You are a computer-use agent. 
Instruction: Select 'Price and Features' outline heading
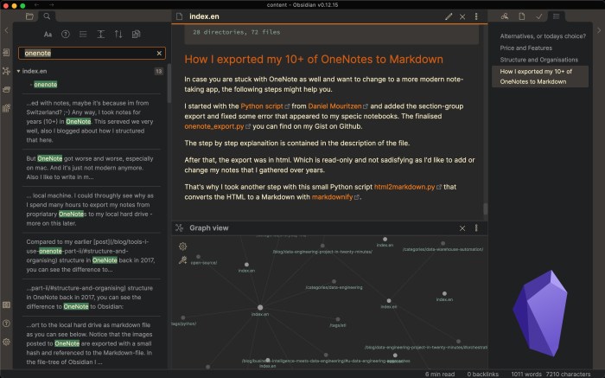[525, 48]
